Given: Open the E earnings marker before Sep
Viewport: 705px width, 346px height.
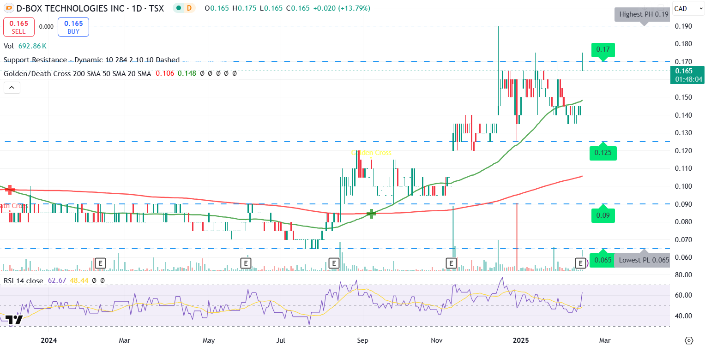Looking at the screenshot, I should [333, 263].
